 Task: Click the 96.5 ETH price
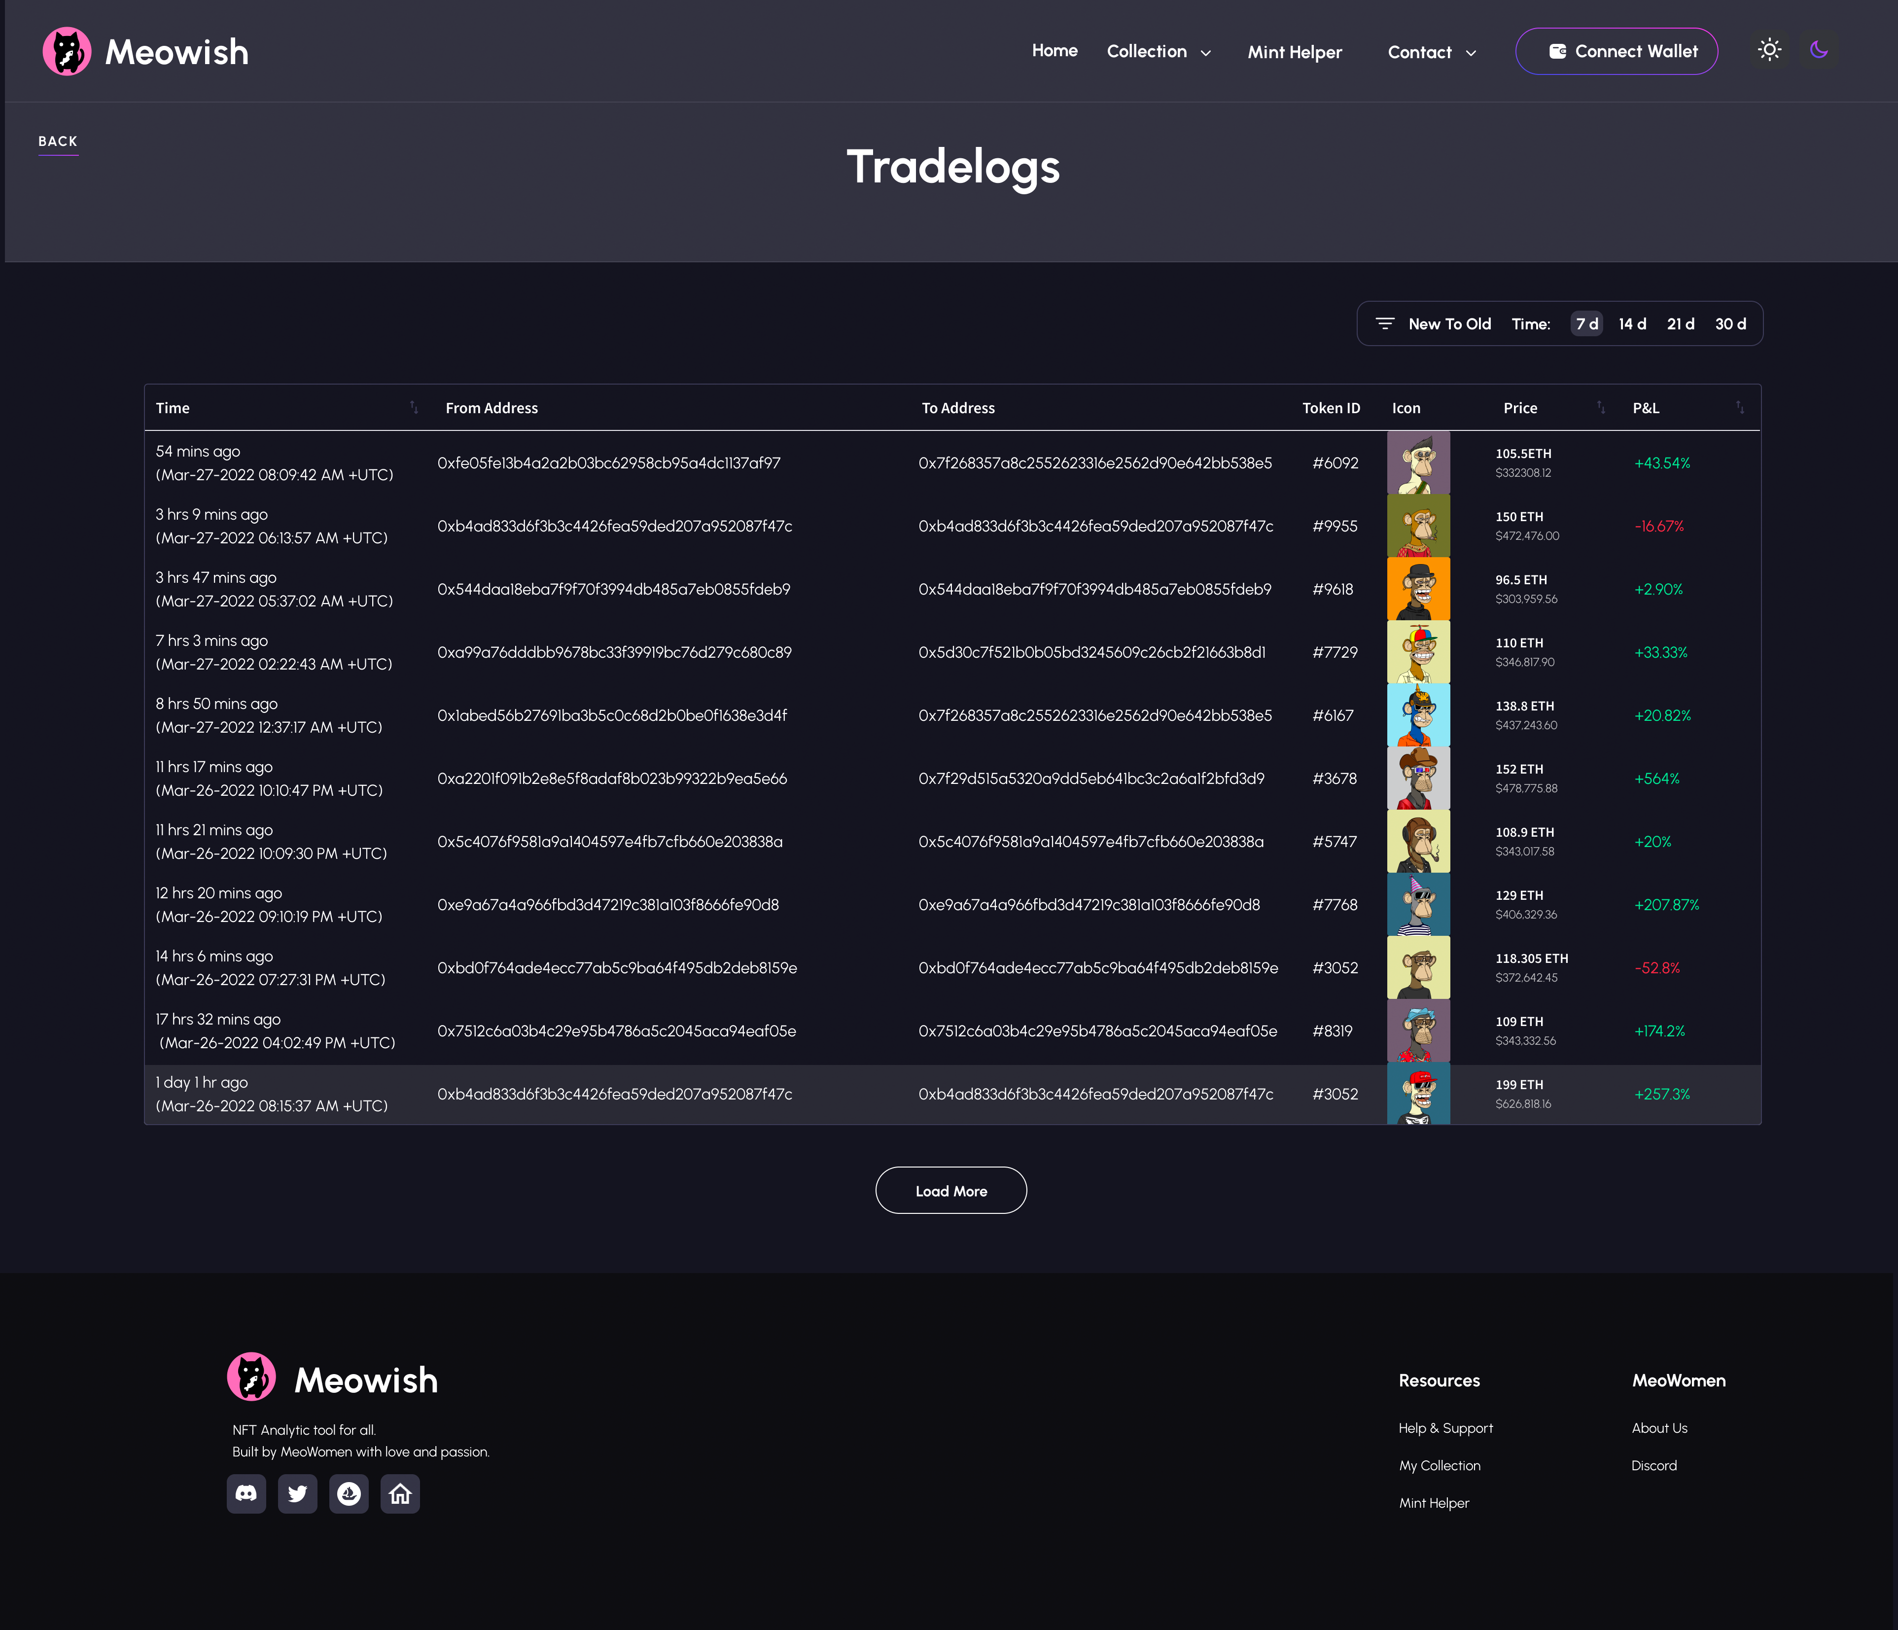pos(1520,579)
